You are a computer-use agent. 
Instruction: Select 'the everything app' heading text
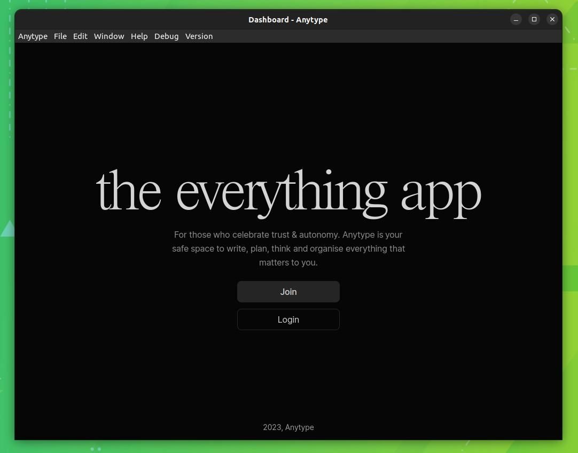(x=288, y=191)
